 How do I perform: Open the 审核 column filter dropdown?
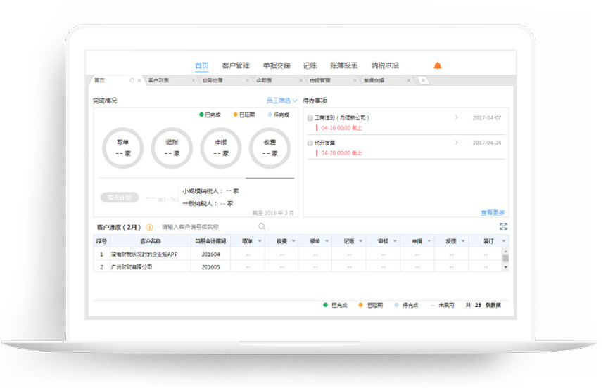[x=395, y=241]
